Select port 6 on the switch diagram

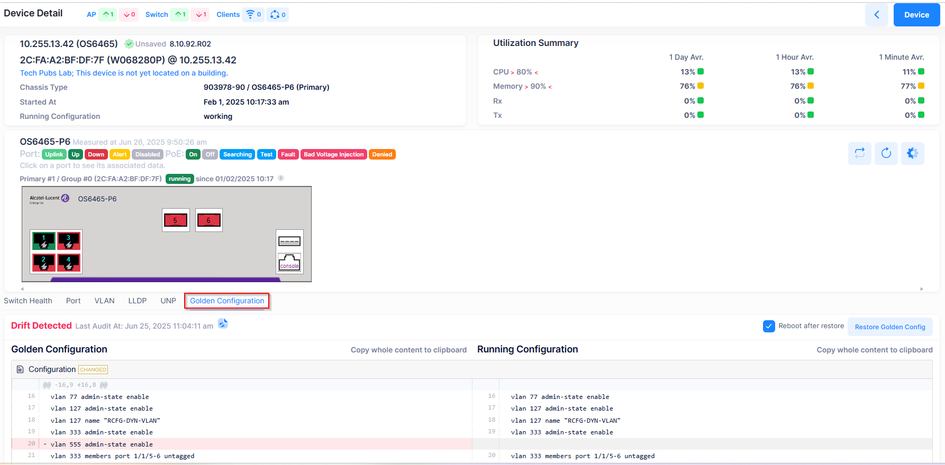(x=208, y=220)
